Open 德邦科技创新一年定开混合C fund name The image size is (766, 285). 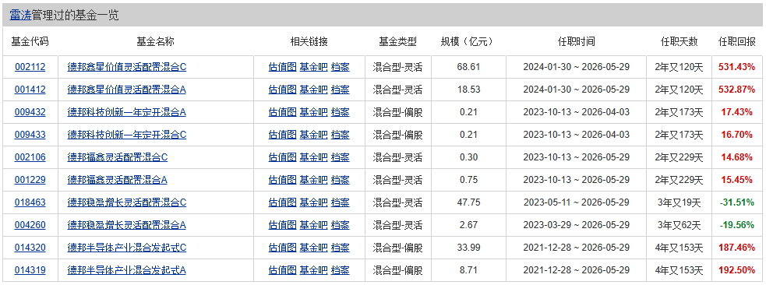coord(126,135)
